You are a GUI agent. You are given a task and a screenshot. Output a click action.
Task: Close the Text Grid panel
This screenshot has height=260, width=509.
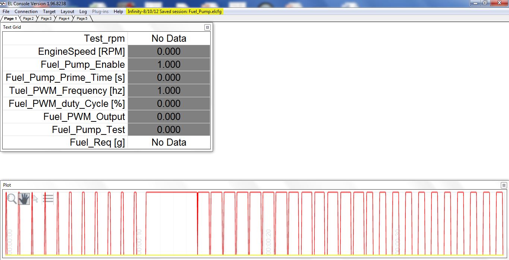click(x=207, y=27)
